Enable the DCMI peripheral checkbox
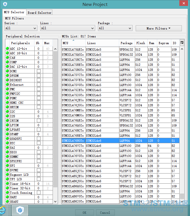The width and height of the screenshot is (190, 216). pyautogui.click(x=39, y=71)
